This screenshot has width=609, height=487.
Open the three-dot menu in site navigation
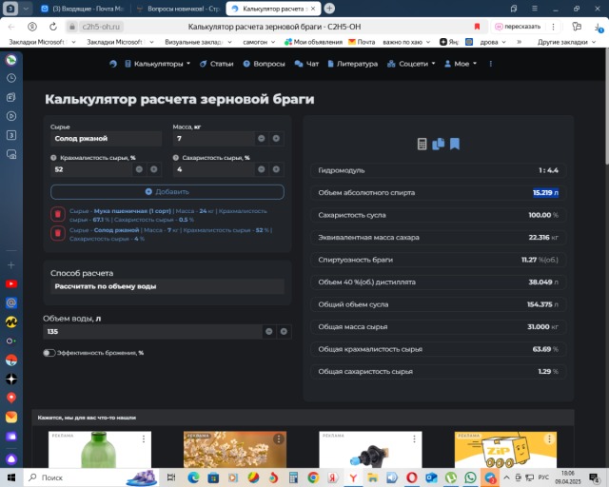[493, 64]
